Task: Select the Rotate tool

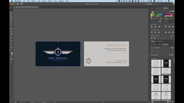Action: tap(11, 26)
